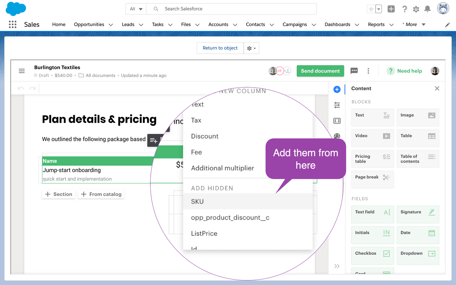Click the JR collaborator avatar
The image size is (456, 285).
point(280,71)
